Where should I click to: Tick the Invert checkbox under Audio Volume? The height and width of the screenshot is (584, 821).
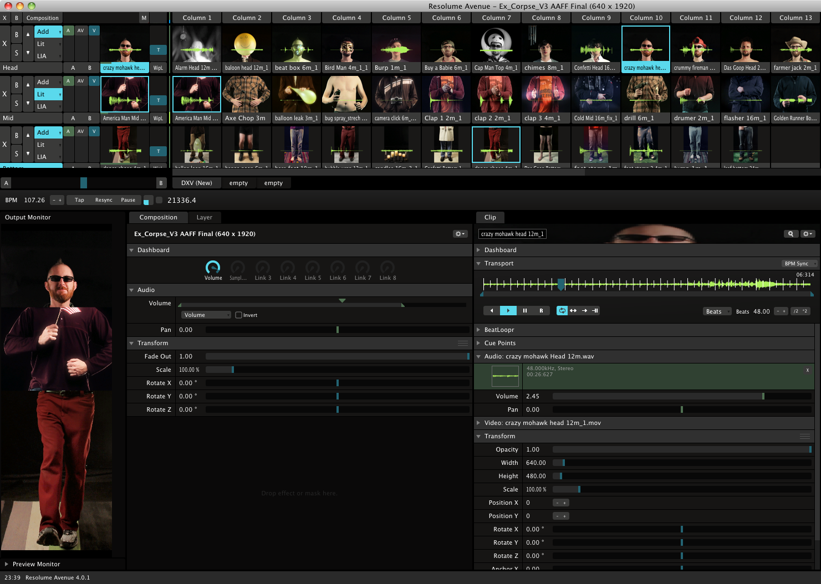(238, 315)
